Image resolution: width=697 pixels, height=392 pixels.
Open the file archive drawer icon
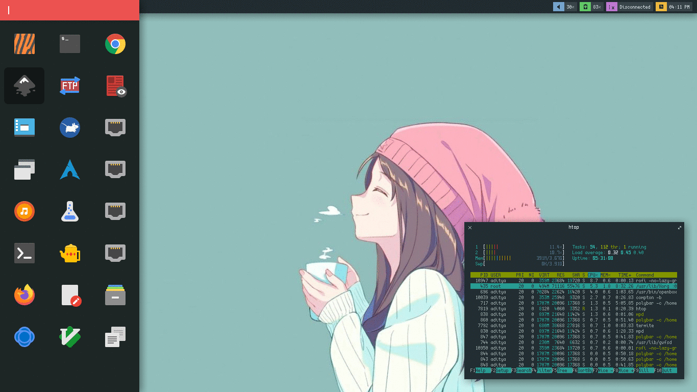tap(115, 295)
